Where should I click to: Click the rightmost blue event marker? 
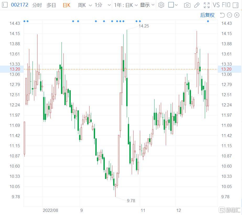tap(208, 21)
